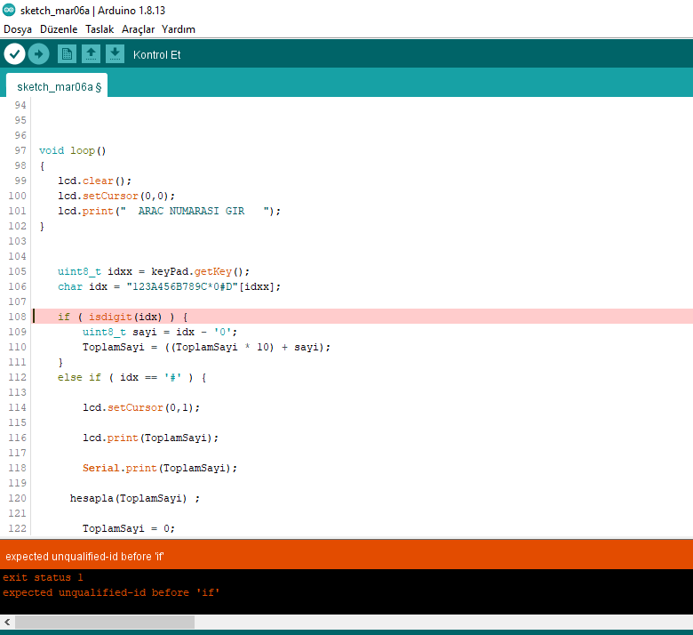This screenshot has width=693, height=635.
Task: Save the sketch with the down-arrow icon
Action: pyautogui.click(x=115, y=54)
